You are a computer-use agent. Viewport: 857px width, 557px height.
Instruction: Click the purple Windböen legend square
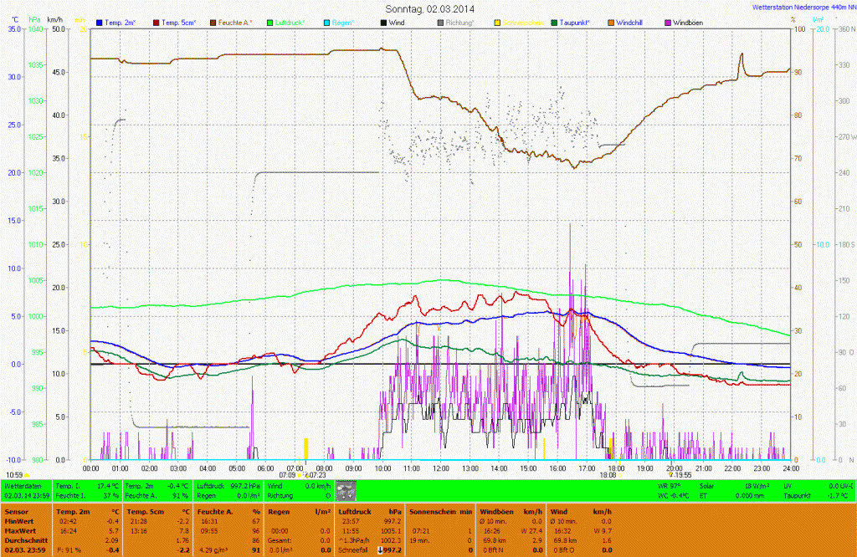pyautogui.click(x=668, y=21)
